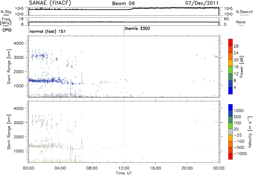The image size is (253, 175).
Task: Click the Slant Range label of velocity panel
Action: pyautogui.click(x=9, y=132)
